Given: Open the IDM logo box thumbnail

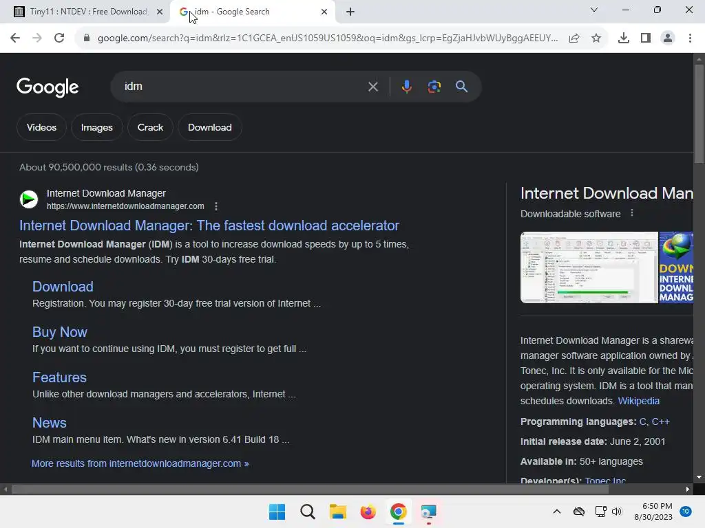Looking at the screenshot, I should (x=676, y=267).
